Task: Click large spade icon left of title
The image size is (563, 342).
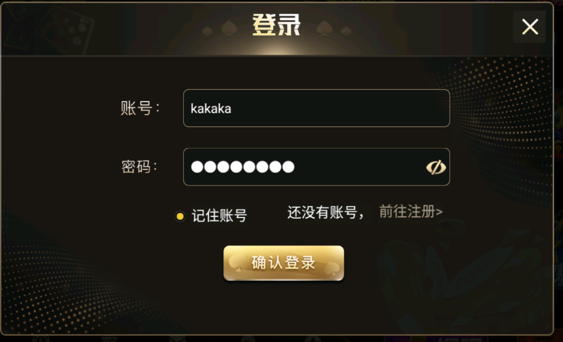Action: coord(228,28)
